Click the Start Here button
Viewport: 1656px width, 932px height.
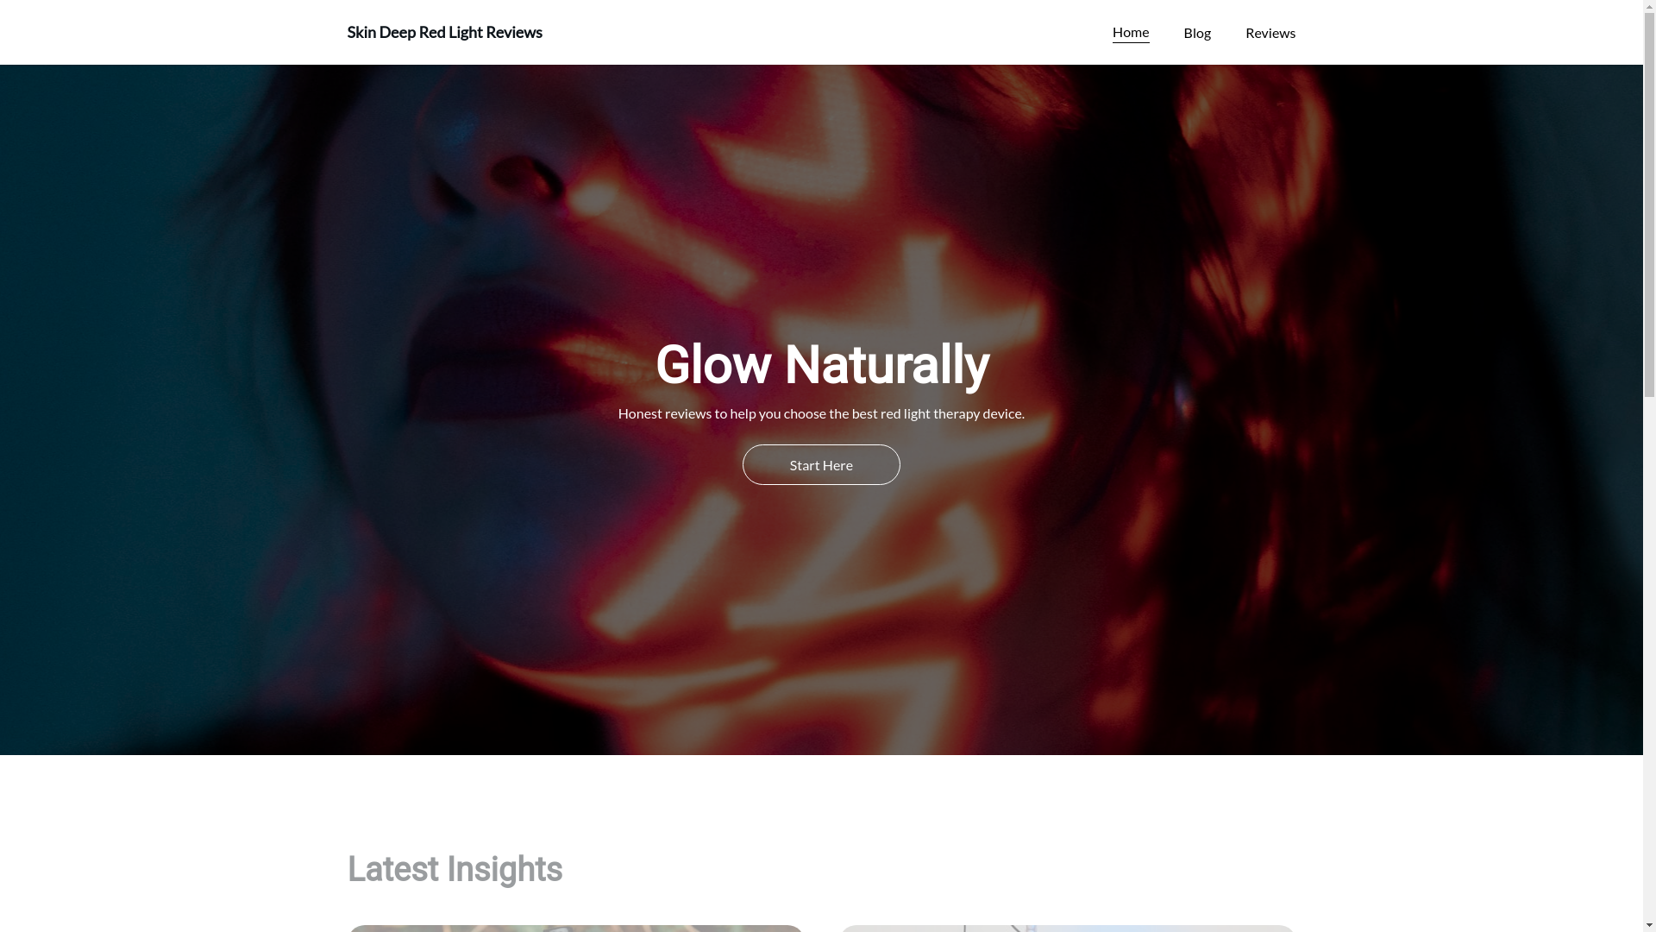tap(821, 464)
